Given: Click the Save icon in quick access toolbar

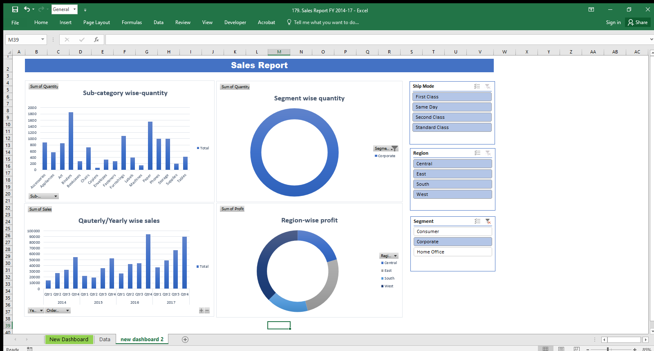Looking at the screenshot, I should pyautogui.click(x=15, y=9).
